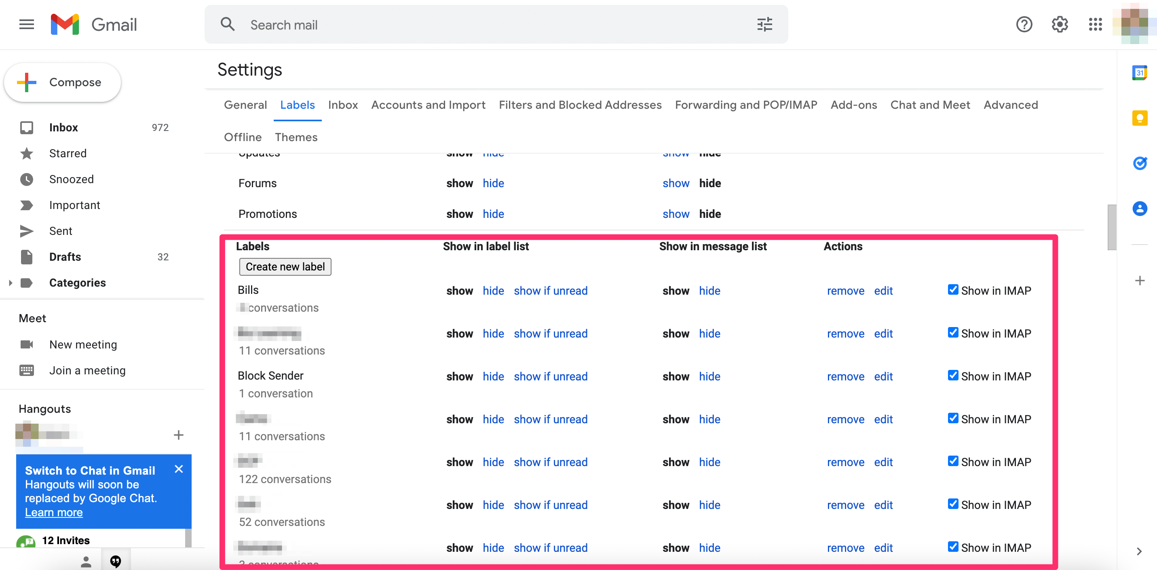Switch to Filters and Blocked Addresses tab
Image resolution: width=1157 pixels, height=570 pixels.
coord(580,105)
